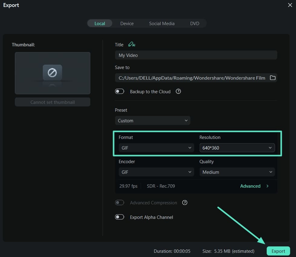Close the Export dialog
The height and width of the screenshot is (257, 296).
pyautogui.click(x=290, y=5)
